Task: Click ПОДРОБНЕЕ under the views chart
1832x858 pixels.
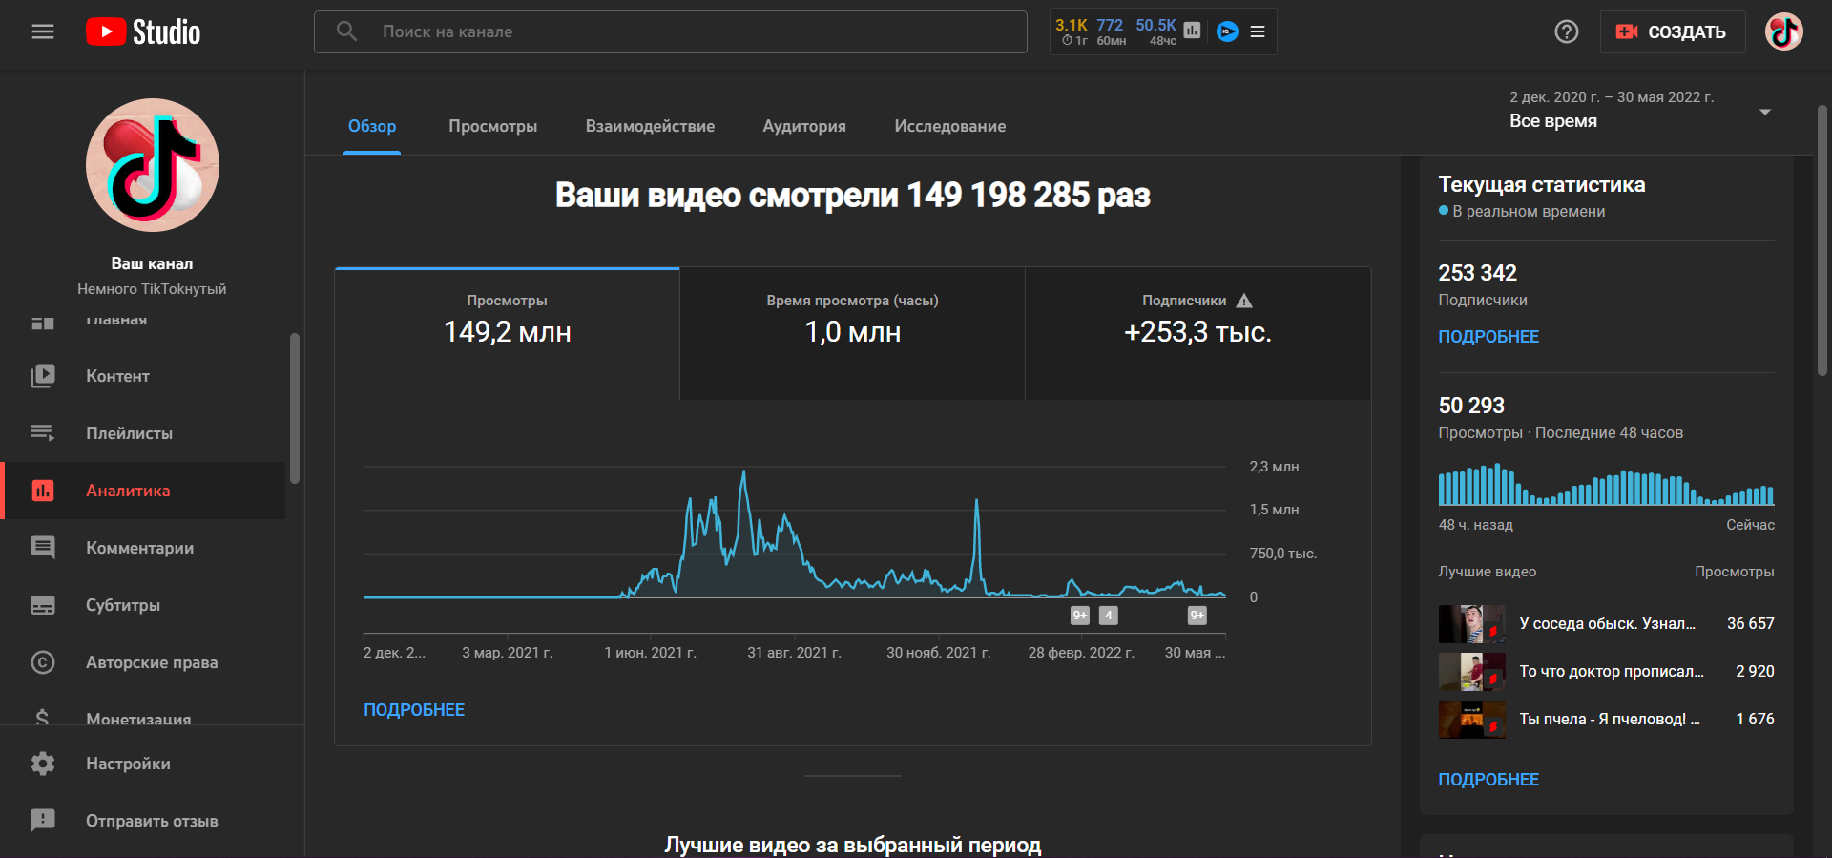Action: pyautogui.click(x=414, y=710)
